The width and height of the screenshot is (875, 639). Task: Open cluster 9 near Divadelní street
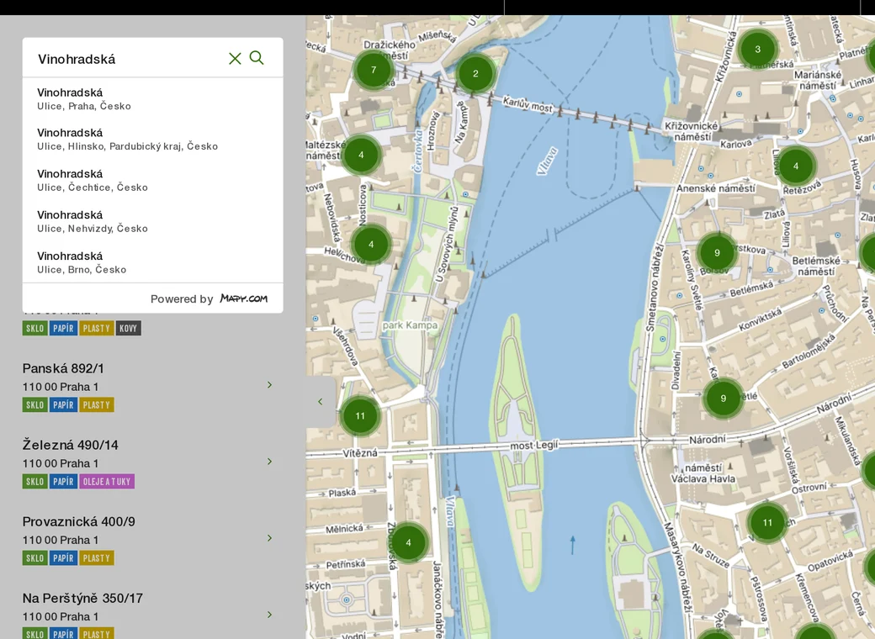(724, 399)
